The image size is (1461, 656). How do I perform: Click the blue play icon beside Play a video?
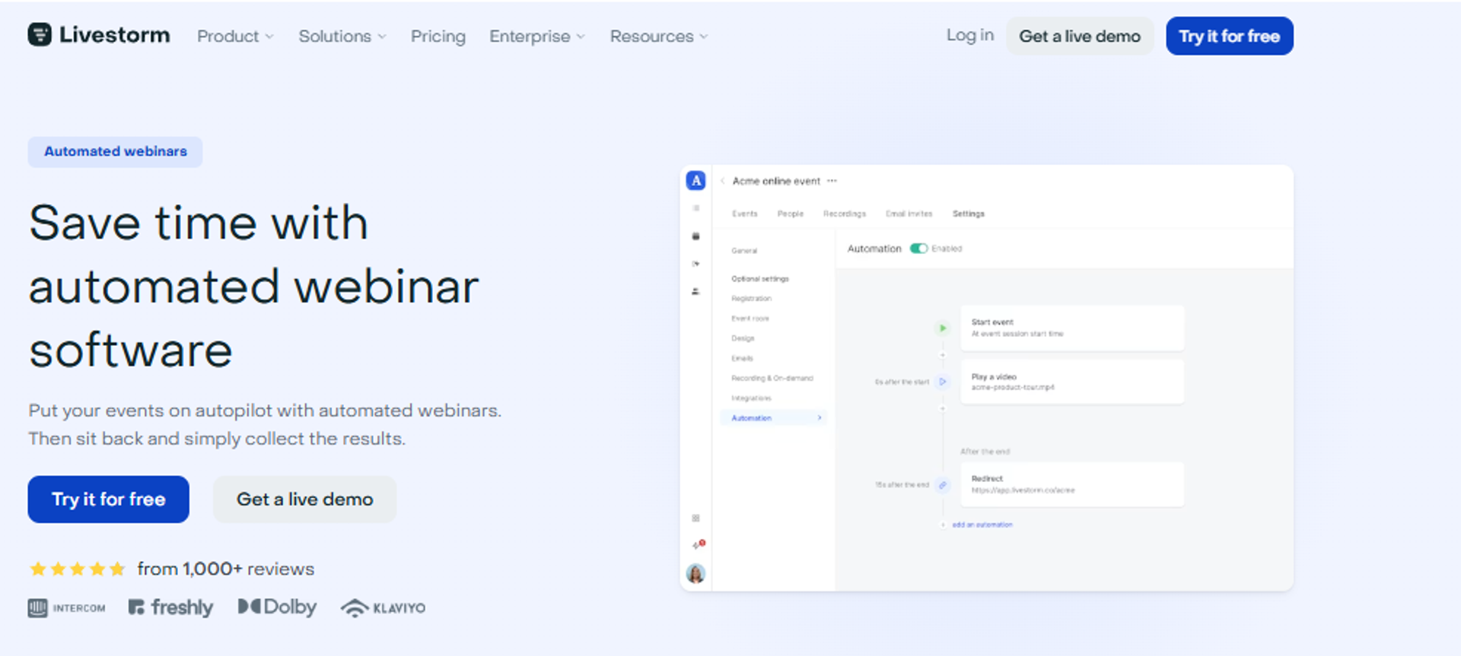[x=942, y=382]
